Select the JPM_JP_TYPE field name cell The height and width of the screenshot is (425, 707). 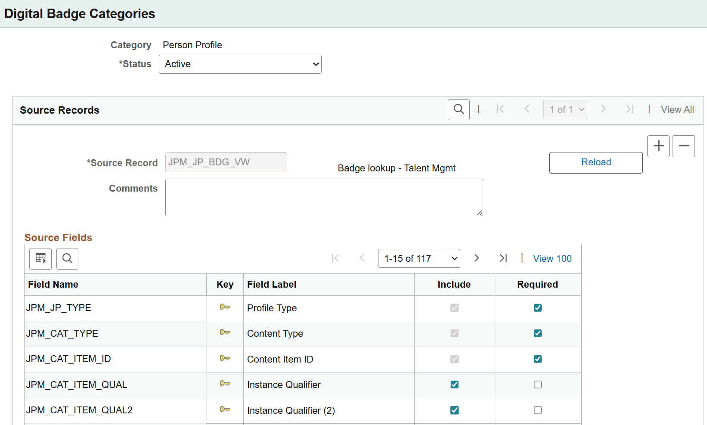click(x=59, y=307)
